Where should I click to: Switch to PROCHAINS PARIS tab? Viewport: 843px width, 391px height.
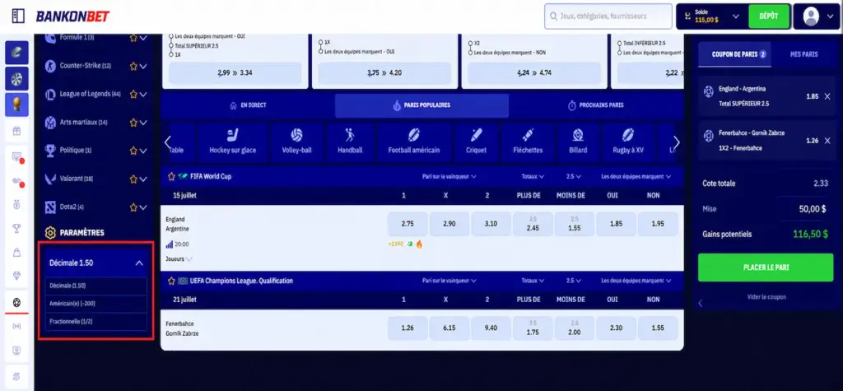596,105
